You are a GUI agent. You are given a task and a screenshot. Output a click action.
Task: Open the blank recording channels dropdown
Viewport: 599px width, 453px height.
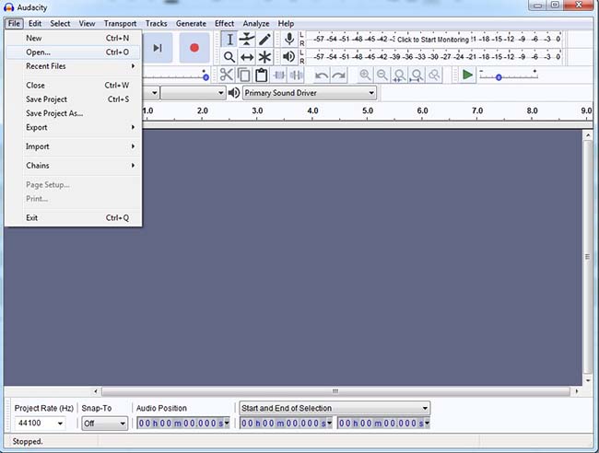coord(193,93)
